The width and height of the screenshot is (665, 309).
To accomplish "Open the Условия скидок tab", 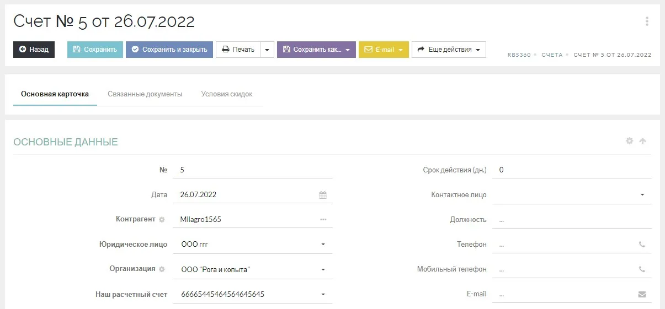I will [x=226, y=94].
